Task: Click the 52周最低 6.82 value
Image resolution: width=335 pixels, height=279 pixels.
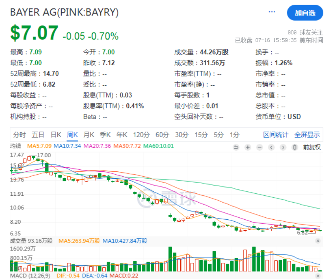Action: 49,84
